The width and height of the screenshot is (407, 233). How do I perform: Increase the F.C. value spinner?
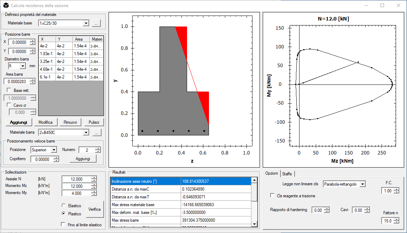(x=396, y=189)
